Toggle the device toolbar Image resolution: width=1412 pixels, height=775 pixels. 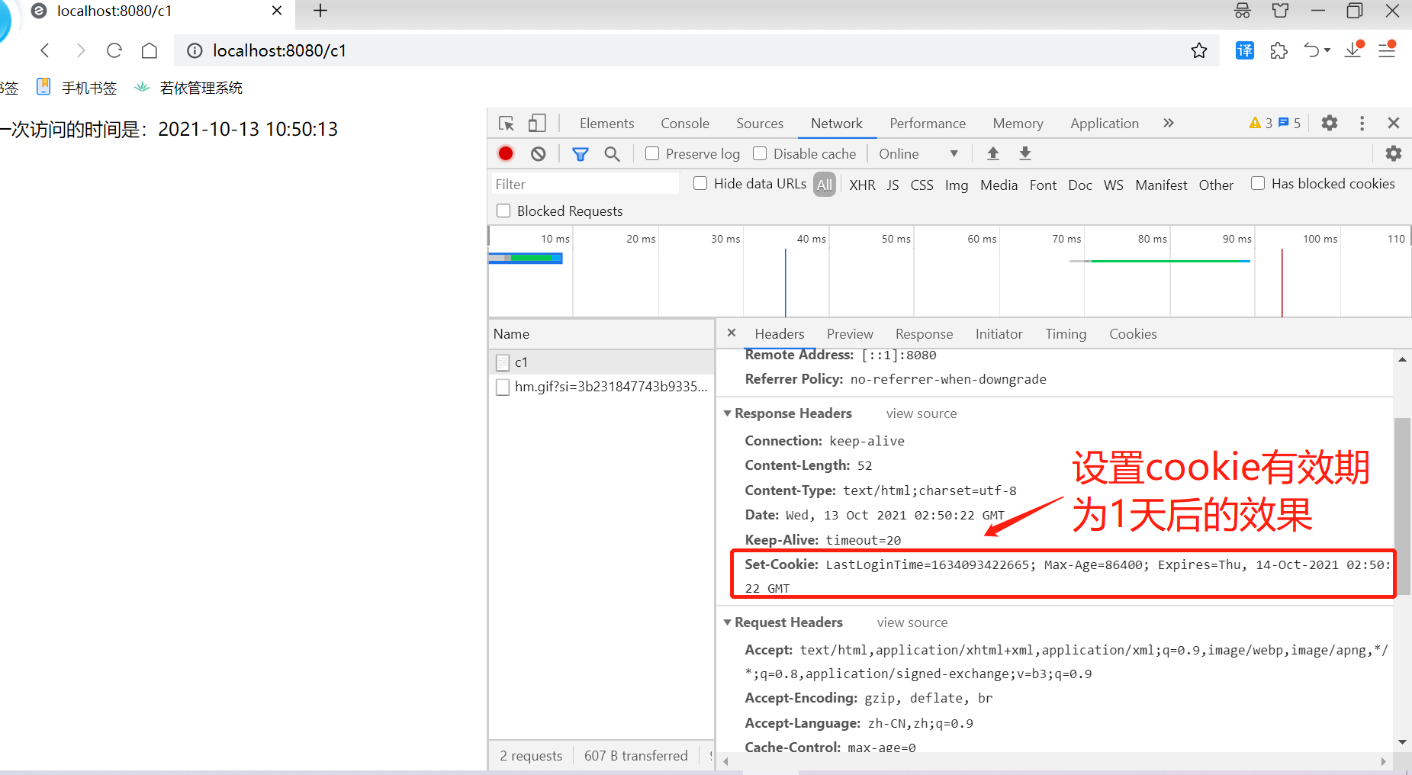pos(537,123)
